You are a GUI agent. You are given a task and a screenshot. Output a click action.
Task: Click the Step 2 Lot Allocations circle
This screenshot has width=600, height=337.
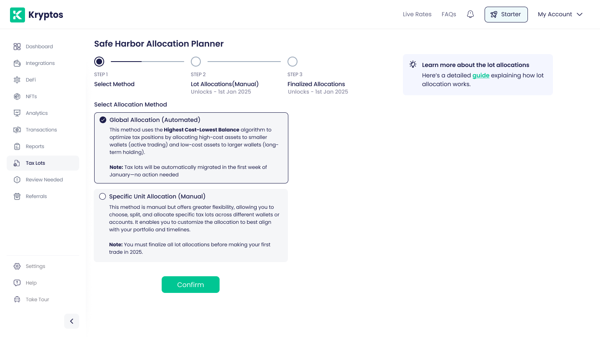point(196,62)
